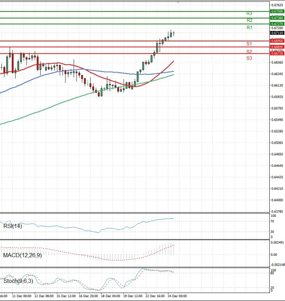Select the S1 support label
The height and width of the screenshot is (301, 285).
point(249,44)
